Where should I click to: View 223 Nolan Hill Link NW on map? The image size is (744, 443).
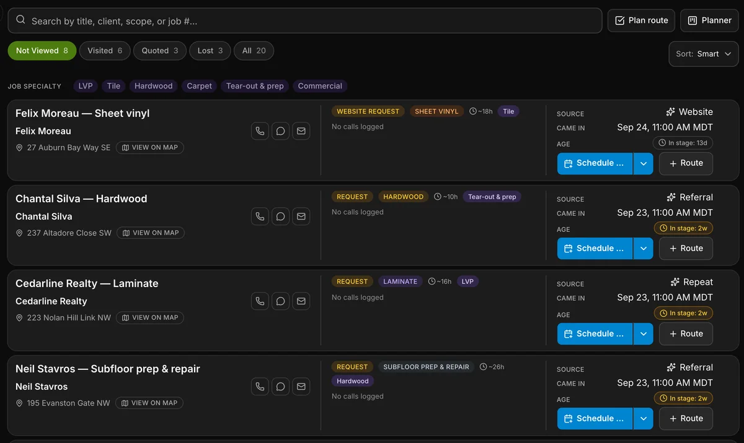click(x=150, y=317)
